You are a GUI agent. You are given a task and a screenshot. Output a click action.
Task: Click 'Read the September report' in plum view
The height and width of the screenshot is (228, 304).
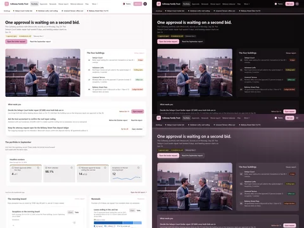click(x=193, y=156)
